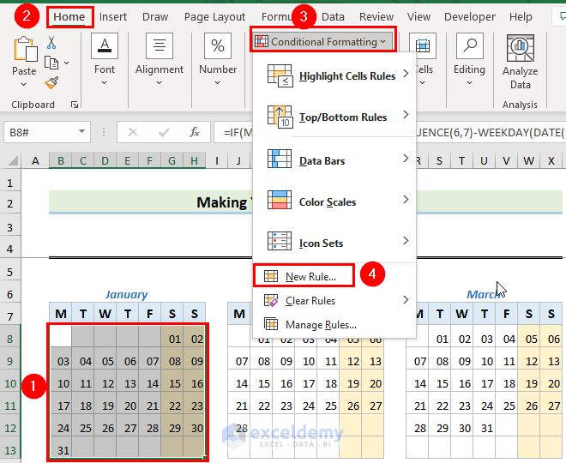Open the Cells group icon
The image size is (566, 463).
point(423,45)
